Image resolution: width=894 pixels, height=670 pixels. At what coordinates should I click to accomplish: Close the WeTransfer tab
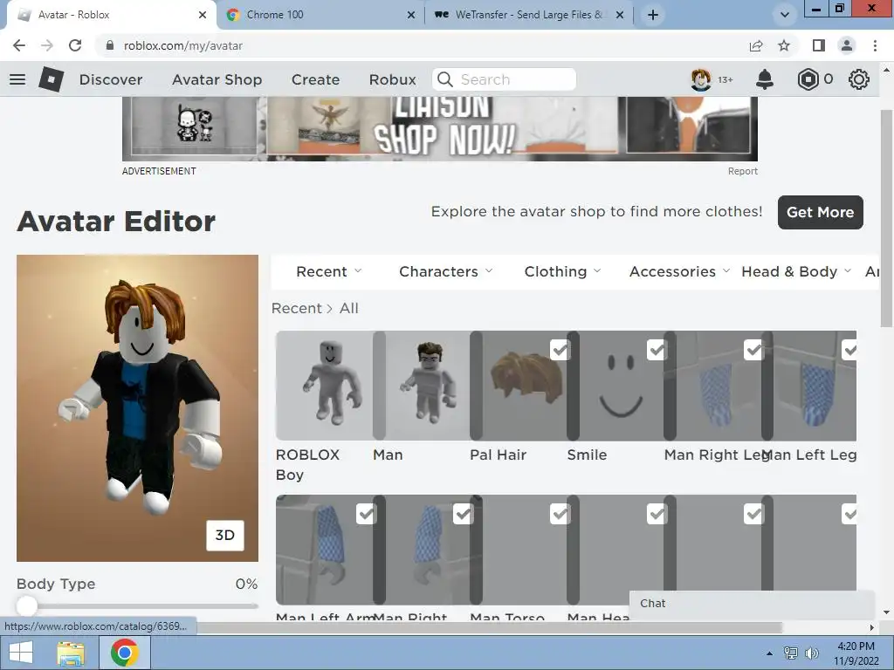click(620, 15)
